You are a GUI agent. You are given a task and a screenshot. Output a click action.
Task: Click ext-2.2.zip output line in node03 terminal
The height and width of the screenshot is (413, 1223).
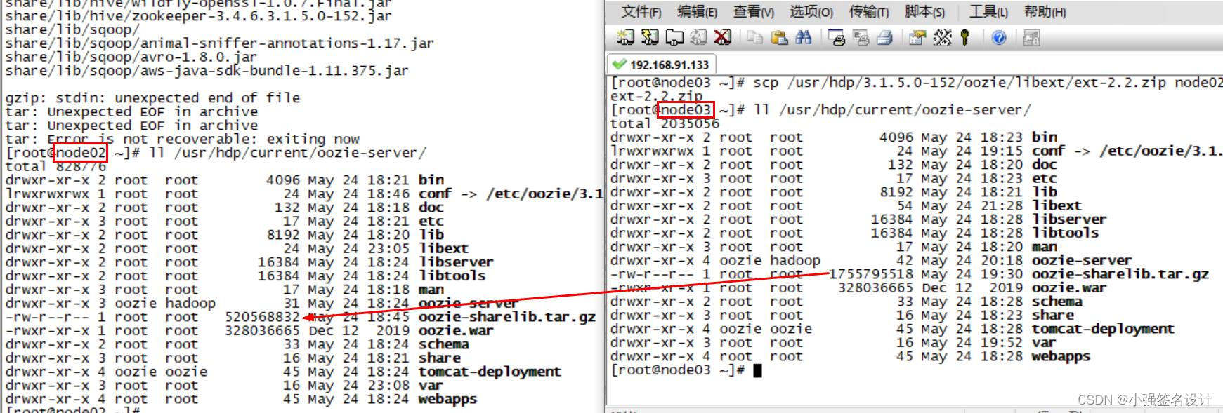(656, 96)
